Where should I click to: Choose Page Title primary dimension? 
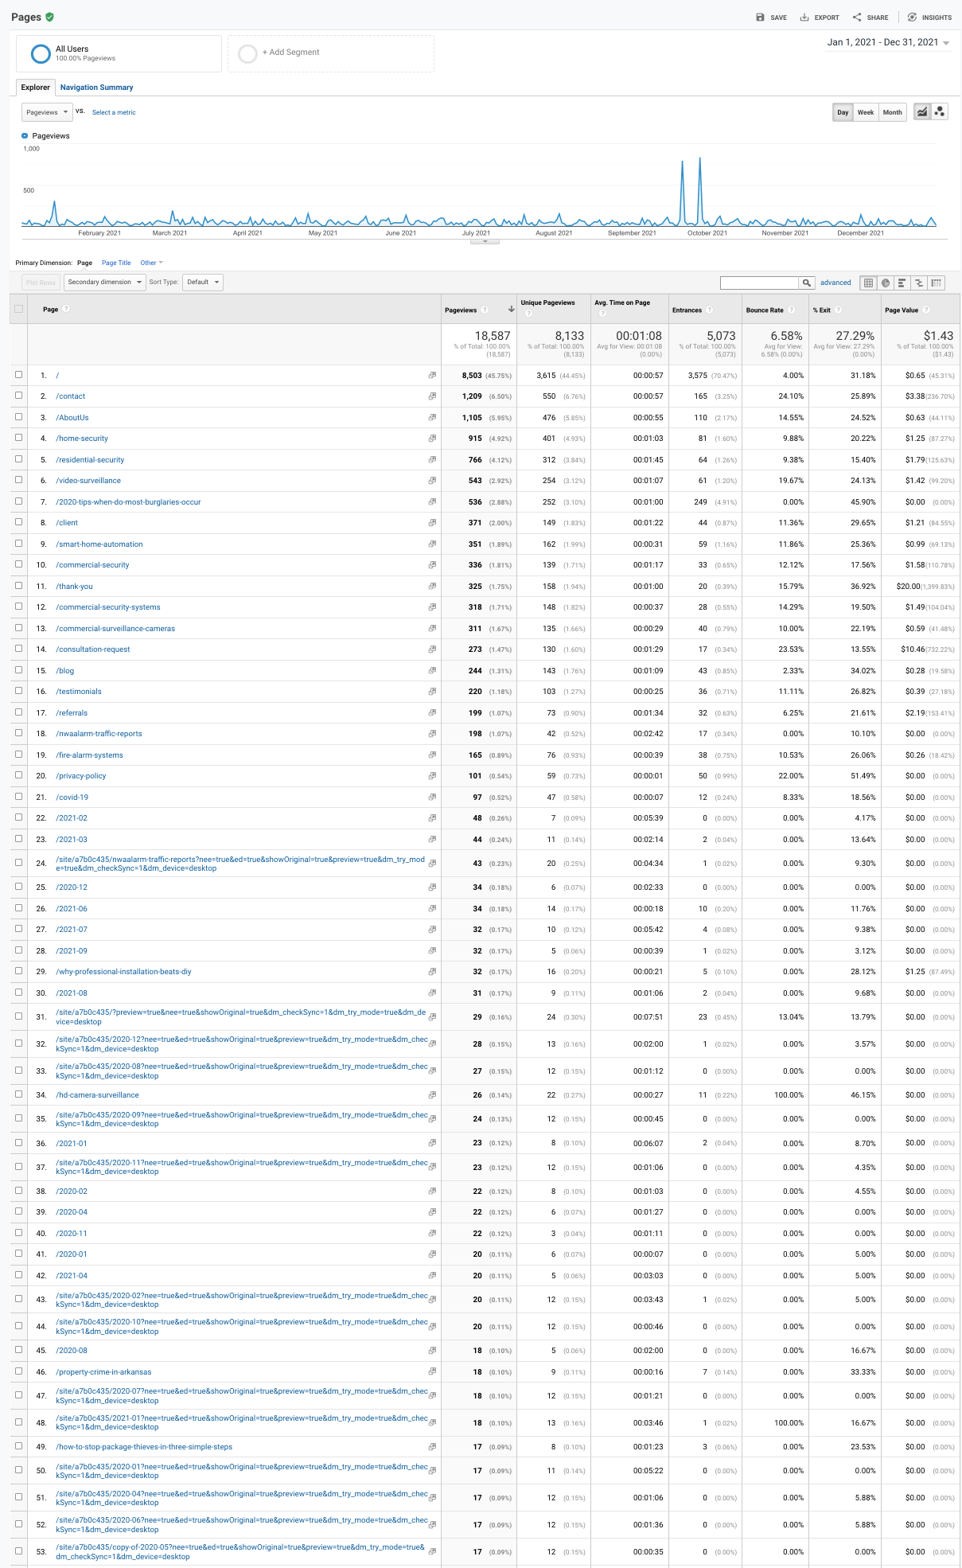116,263
